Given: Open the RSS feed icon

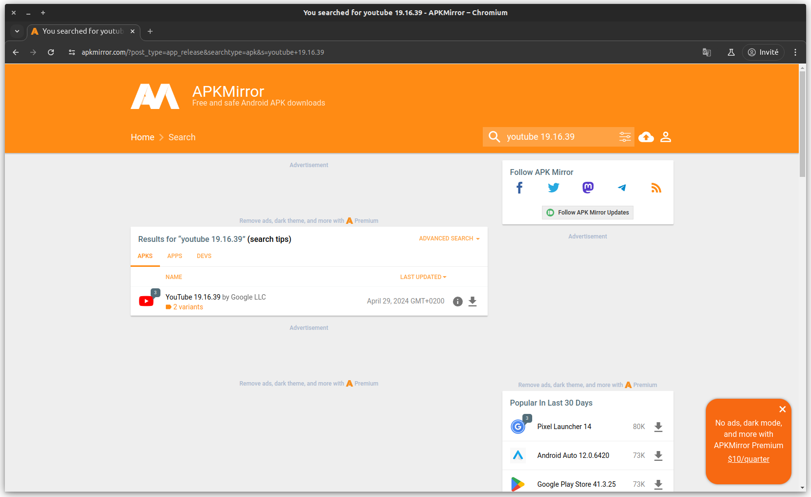Looking at the screenshot, I should pyautogui.click(x=656, y=188).
